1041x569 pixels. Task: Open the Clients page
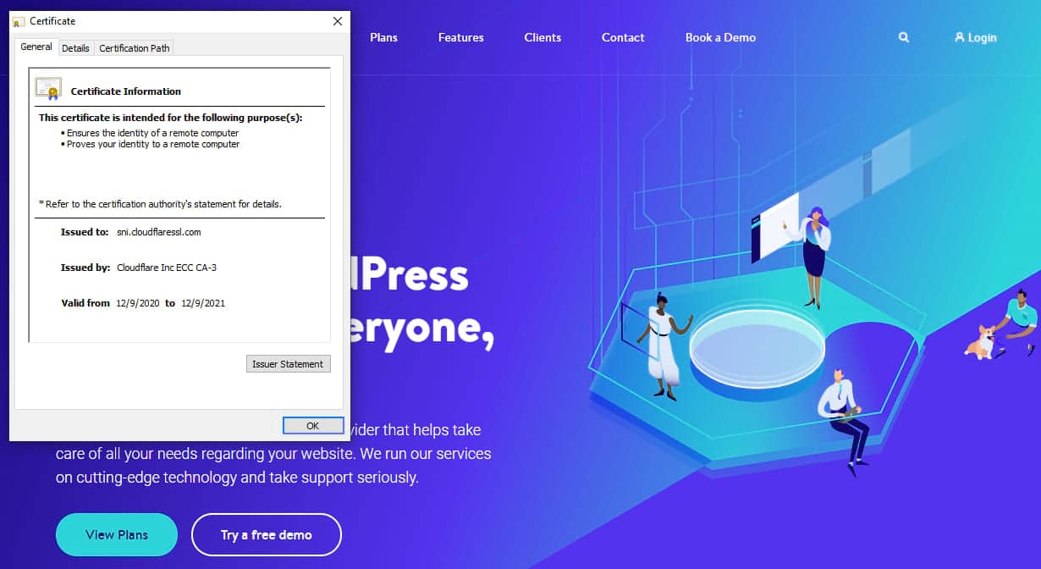(x=543, y=37)
